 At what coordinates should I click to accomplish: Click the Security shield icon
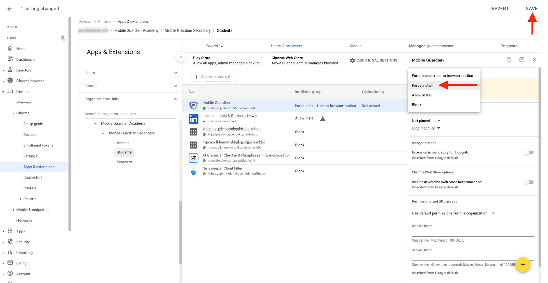pos(10,242)
